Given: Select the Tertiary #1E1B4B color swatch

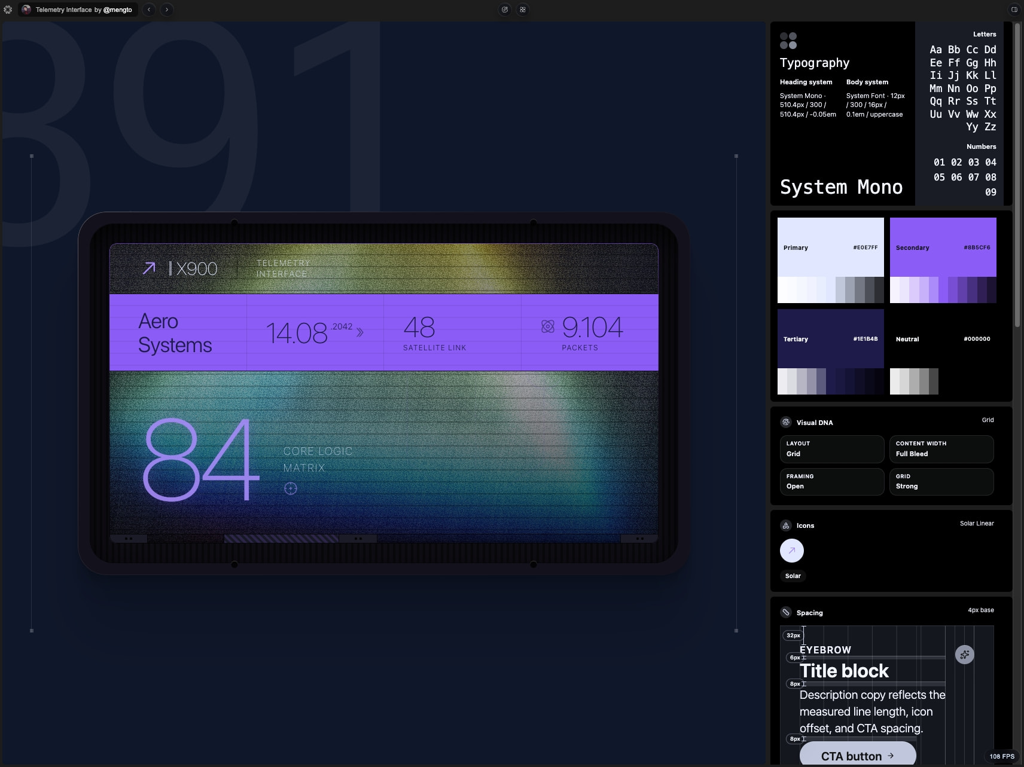Looking at the screenshot, I should pos(831,338).
